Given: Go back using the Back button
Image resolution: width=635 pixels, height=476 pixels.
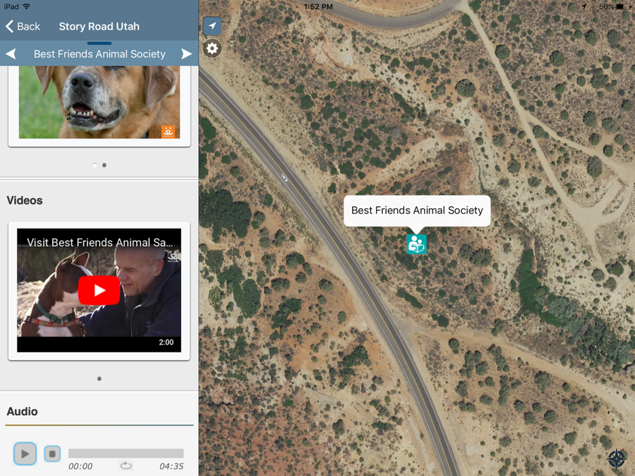Looking at the screenshot, I should (x=23, y=27).
